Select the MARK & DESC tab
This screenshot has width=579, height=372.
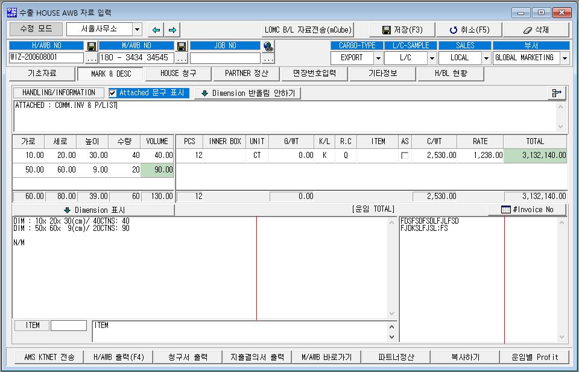coord(111,74)
